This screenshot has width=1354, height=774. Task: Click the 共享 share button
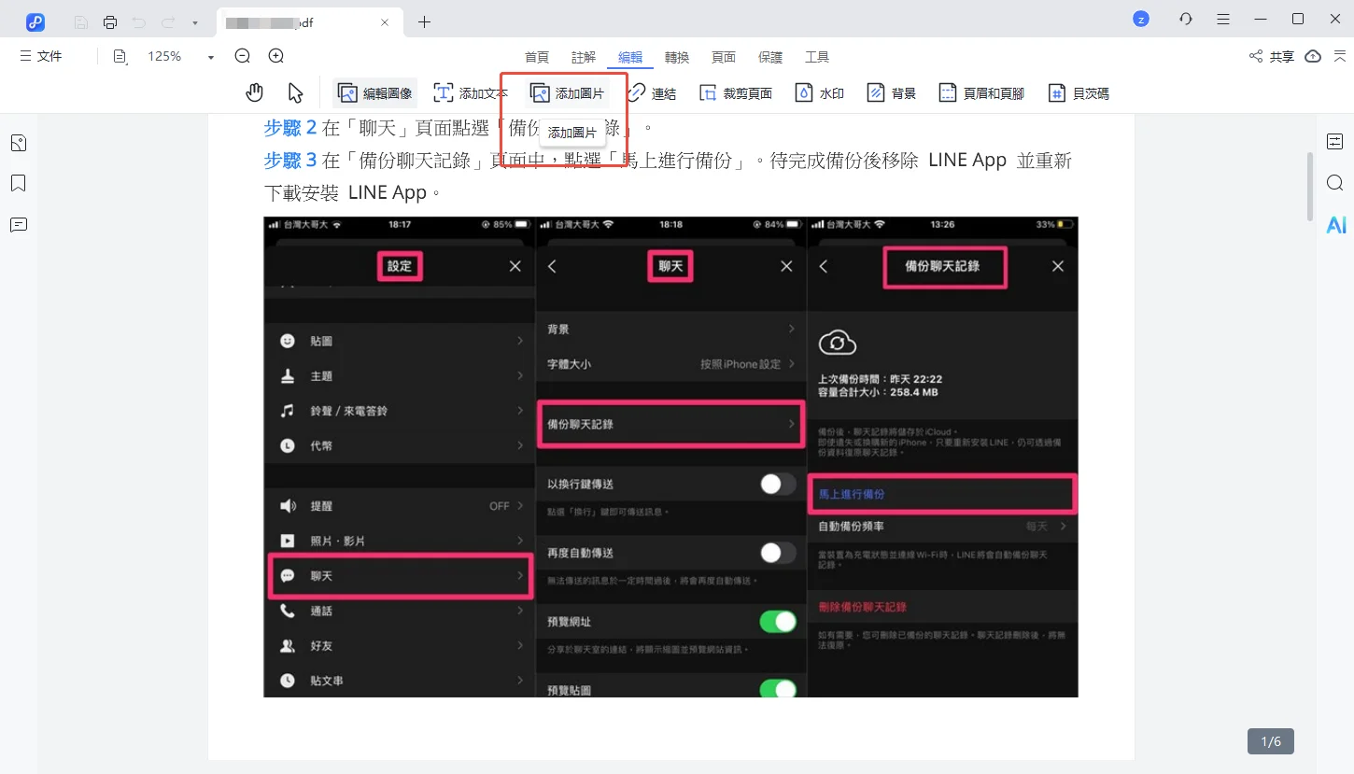(1272, 57)
